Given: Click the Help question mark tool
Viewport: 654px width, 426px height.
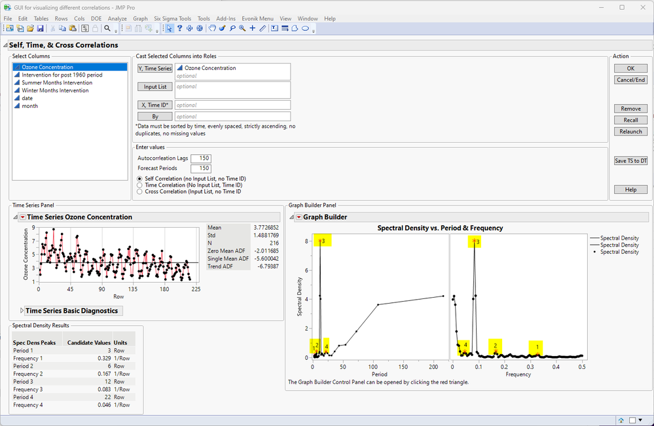Looking at the screenshot, I should (x=180, y=28).
